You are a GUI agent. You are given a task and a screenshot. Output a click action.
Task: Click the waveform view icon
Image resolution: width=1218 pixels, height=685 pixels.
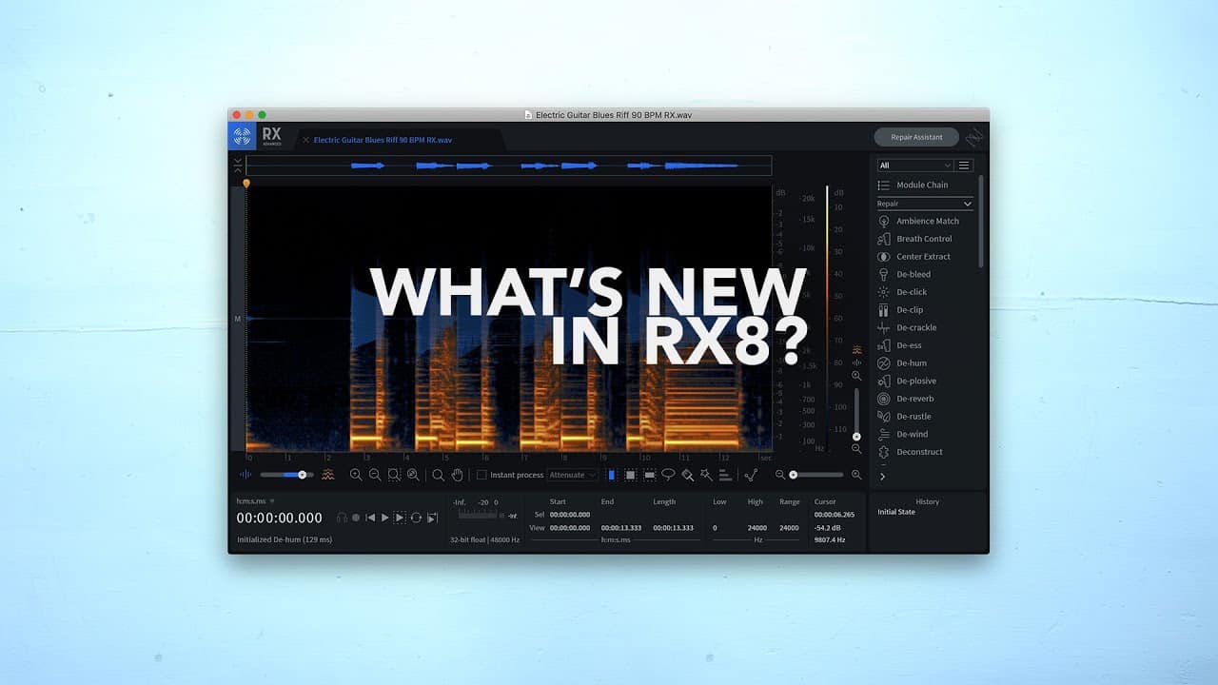click(x=246, y=475)
